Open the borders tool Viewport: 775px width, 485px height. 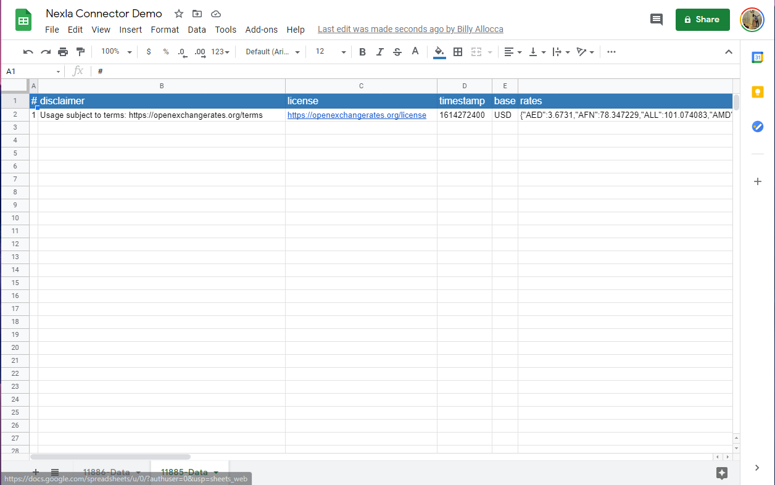point(458,52)
